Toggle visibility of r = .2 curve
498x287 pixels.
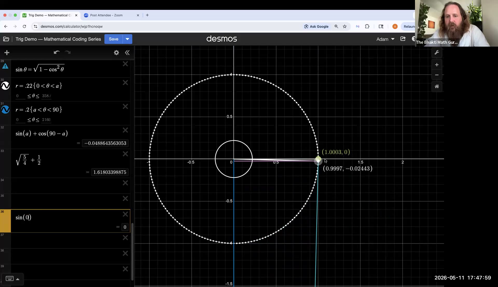coord(5,110)
